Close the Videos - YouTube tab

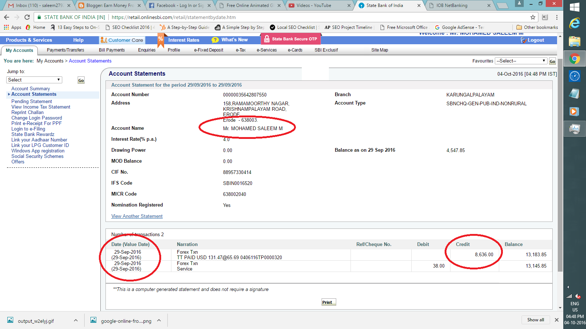pyautogui.click(x=349, y=5)
